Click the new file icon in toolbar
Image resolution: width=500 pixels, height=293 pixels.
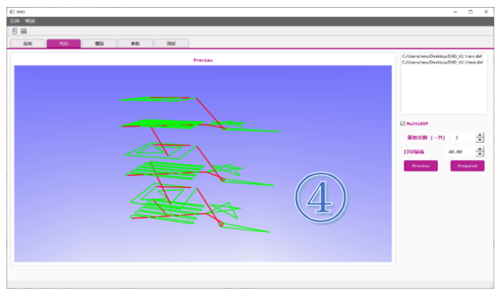(x=14, y=31)
